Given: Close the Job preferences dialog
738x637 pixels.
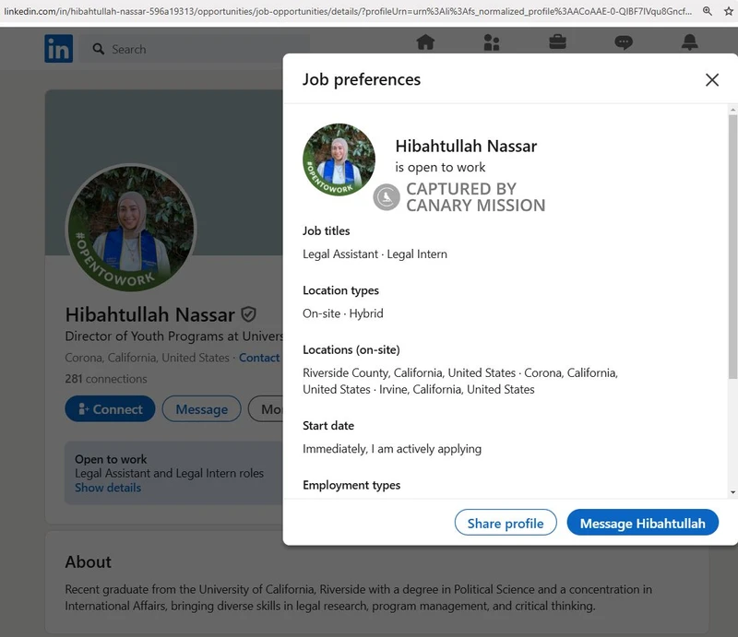Looking at the screenshot, I should [712, 79].
